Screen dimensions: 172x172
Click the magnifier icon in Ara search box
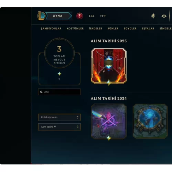tap(41, 92)
